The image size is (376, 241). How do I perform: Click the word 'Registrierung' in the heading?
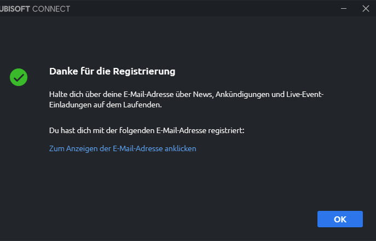[x=148, y=71]
